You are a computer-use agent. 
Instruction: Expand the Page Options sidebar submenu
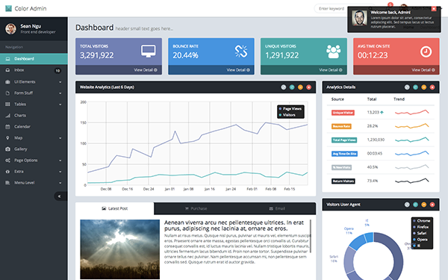coord(34,161)
